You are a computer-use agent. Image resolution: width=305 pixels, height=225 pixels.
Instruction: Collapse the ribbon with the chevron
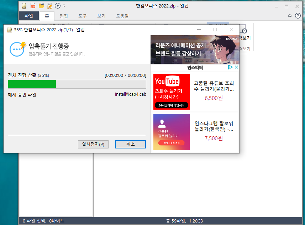coord(290,16)
